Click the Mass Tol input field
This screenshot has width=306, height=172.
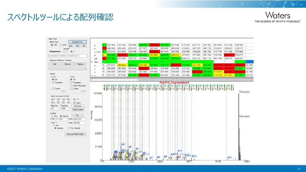[55, 108]
